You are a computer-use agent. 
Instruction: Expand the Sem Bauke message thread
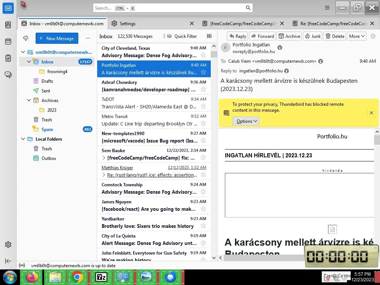point(104,158)
